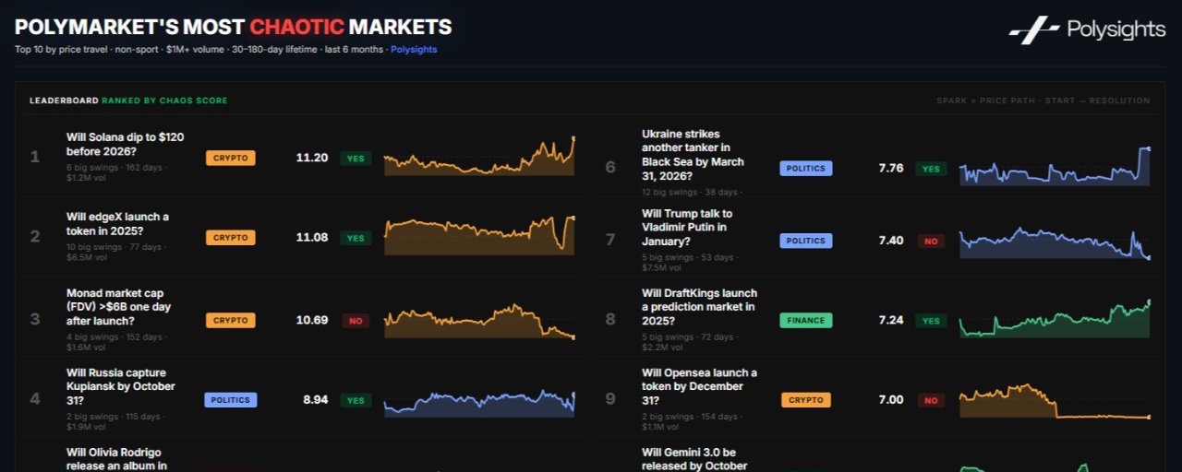
Task: Click POLITICS badge on the Kupiansk row
Action: click(x=231, y=400)
